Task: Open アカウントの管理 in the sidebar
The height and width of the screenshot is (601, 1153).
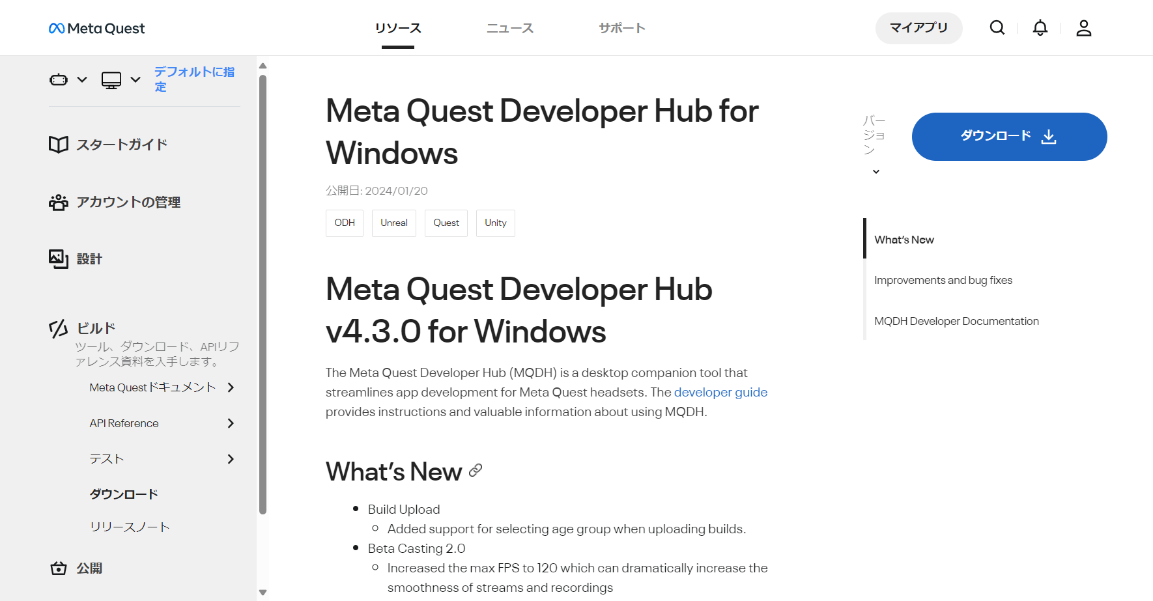Action: (115, 203)
